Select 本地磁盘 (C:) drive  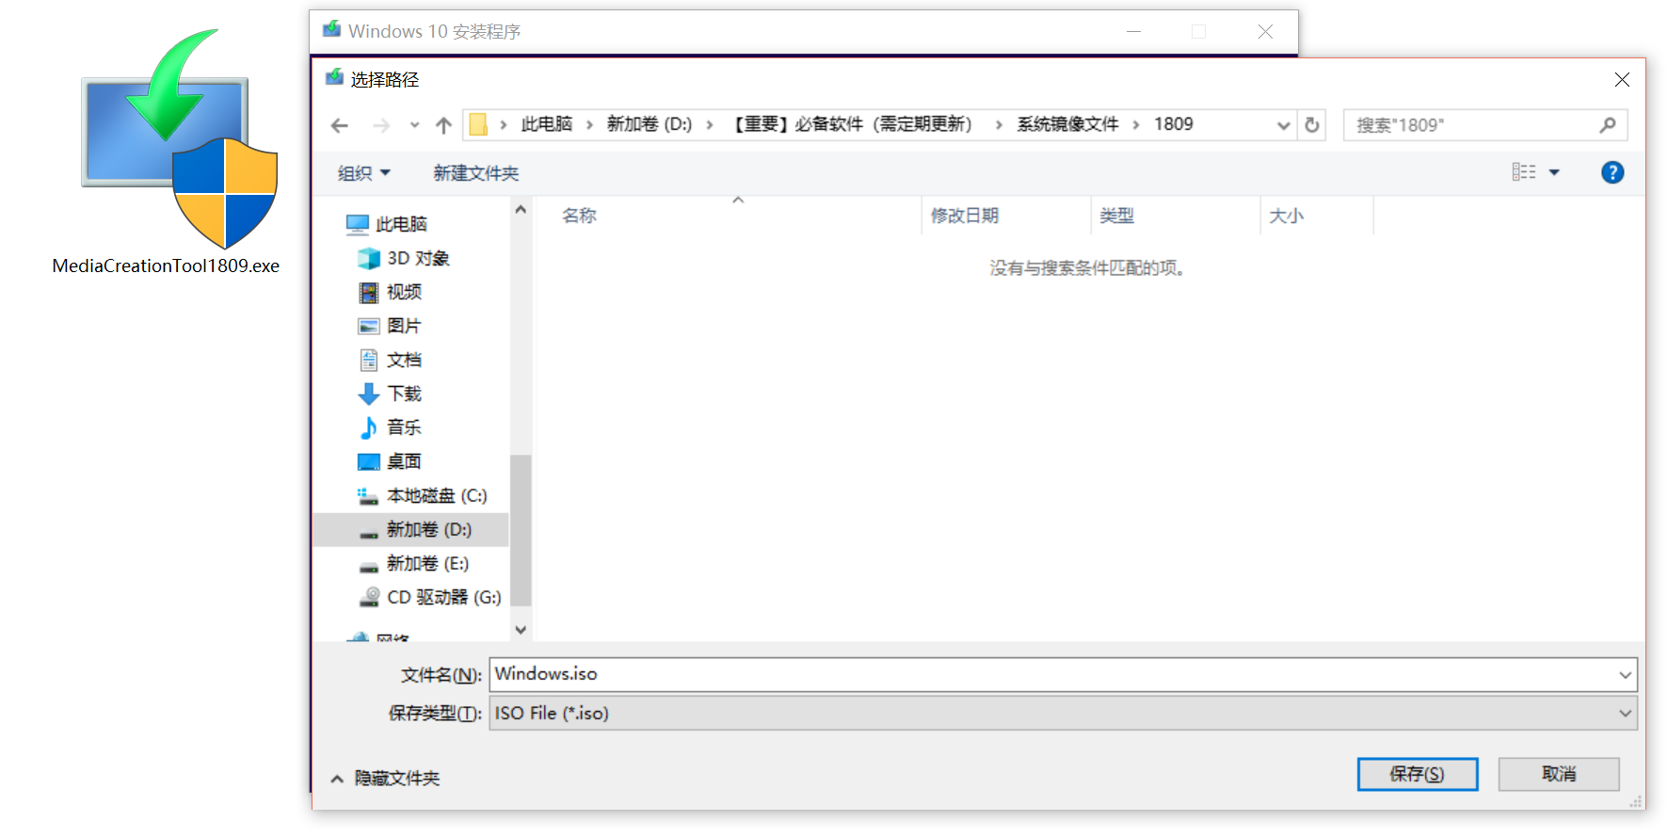423,495
